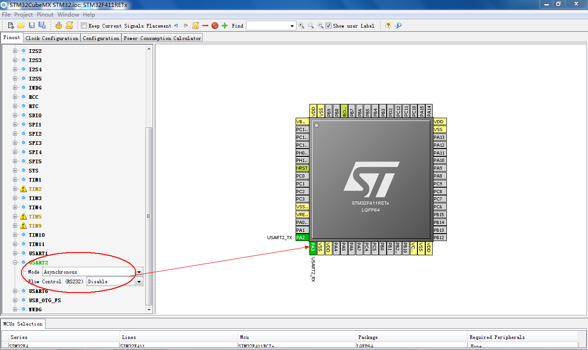Click the Generate Report icon
The width and height of the screenshot is (588, 350).
click(69, 26)
